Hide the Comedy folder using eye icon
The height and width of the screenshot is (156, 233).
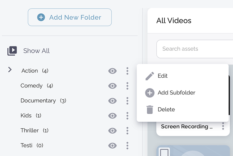click(x=112, y=86)
